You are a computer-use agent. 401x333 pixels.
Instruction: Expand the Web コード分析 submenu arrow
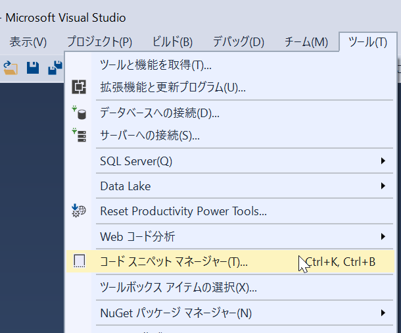point(383,236)
